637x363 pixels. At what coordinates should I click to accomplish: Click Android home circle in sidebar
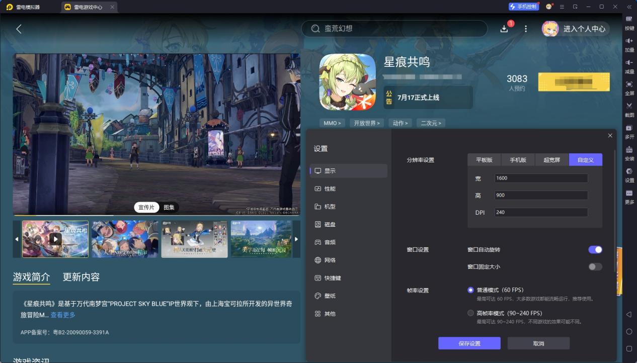pyautogui.click(x=629, y=331)
